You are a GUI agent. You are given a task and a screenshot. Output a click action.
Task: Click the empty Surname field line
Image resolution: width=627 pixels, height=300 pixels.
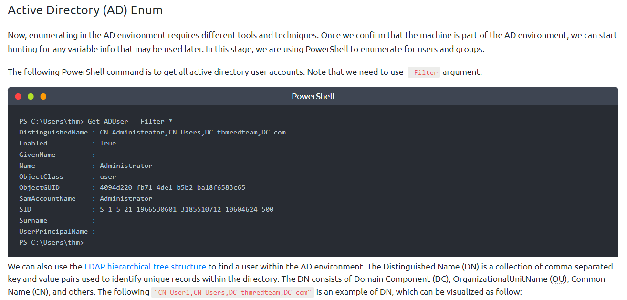57,220
